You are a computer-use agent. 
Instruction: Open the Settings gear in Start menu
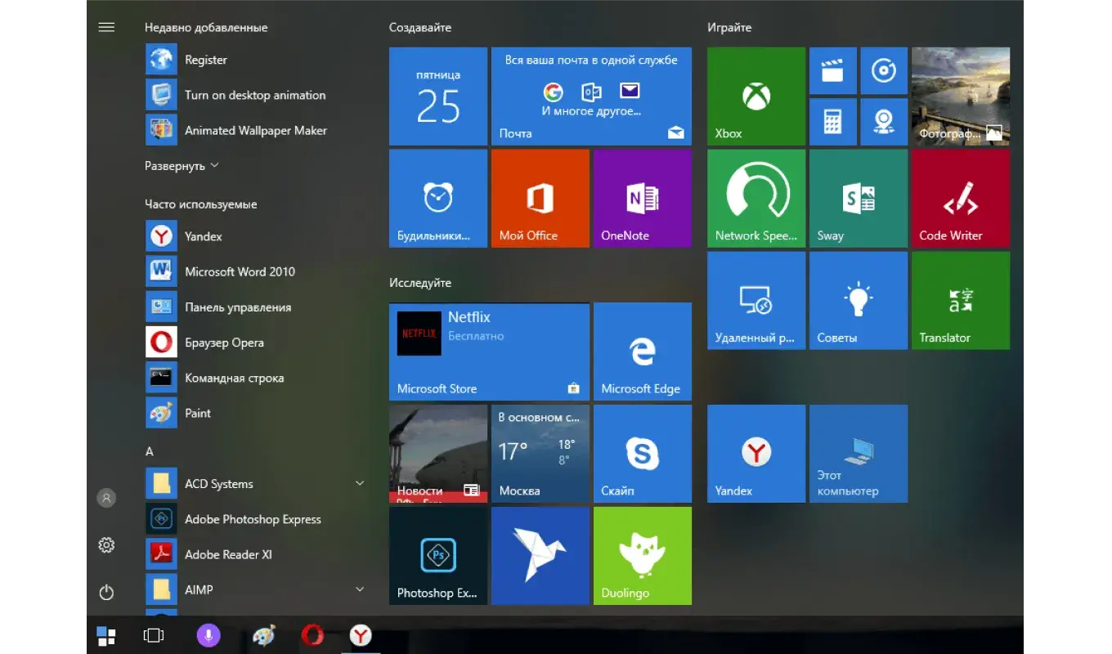tap(106, 545)
